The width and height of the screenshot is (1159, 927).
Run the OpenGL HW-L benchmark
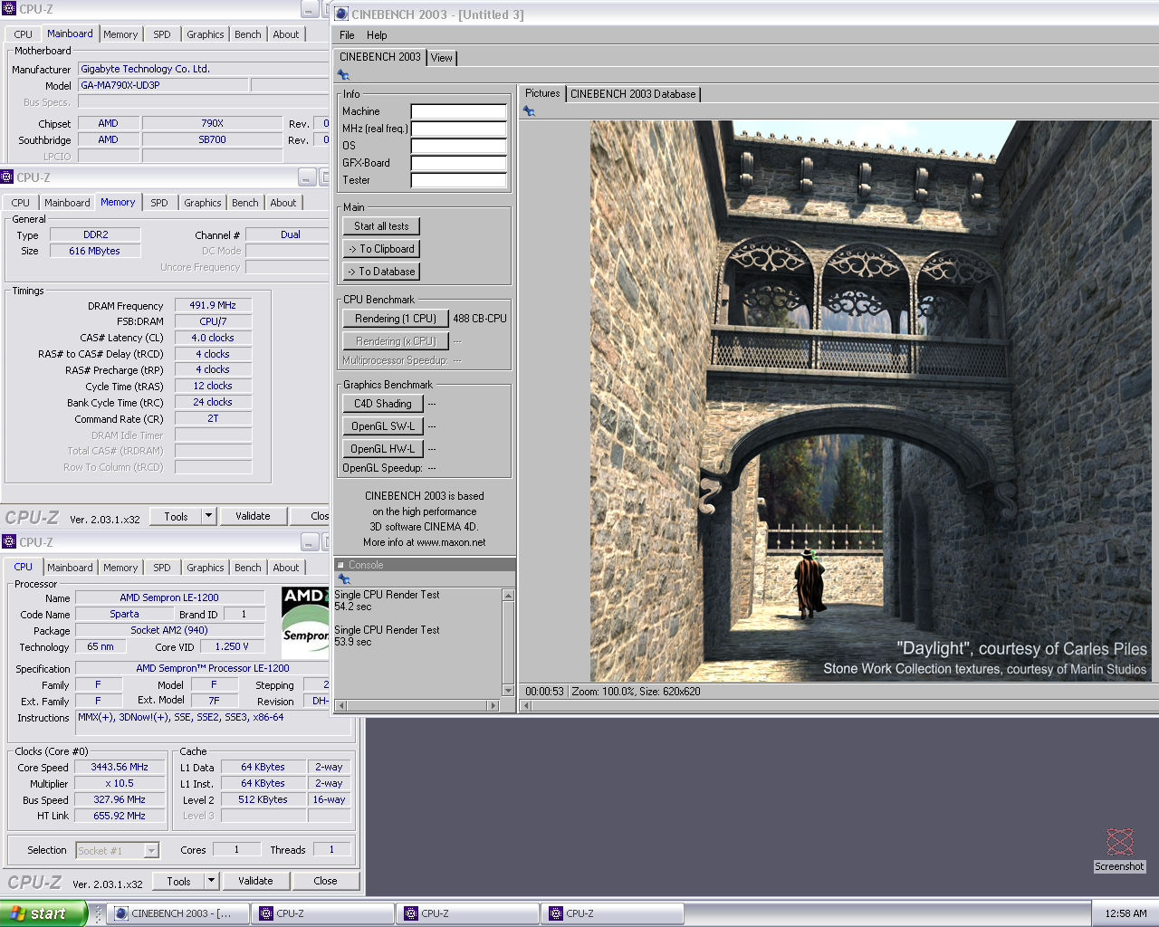[x=383, y=449]
